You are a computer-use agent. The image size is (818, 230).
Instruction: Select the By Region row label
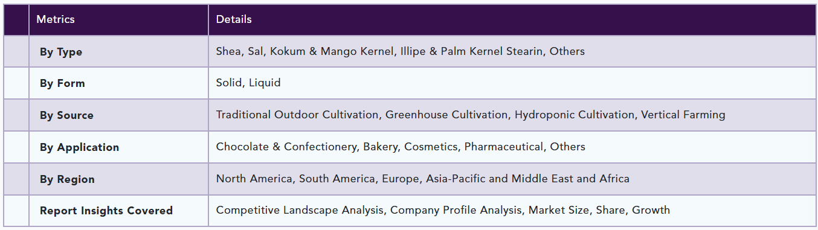(x=67, y=179)
